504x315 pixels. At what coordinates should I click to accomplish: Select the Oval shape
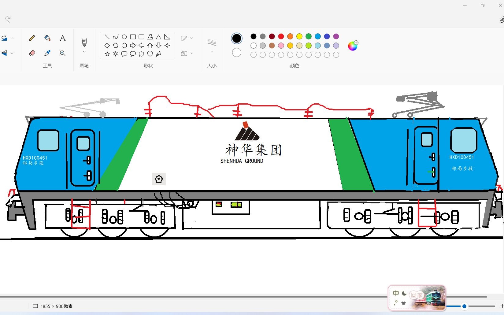tap(124, 37)
